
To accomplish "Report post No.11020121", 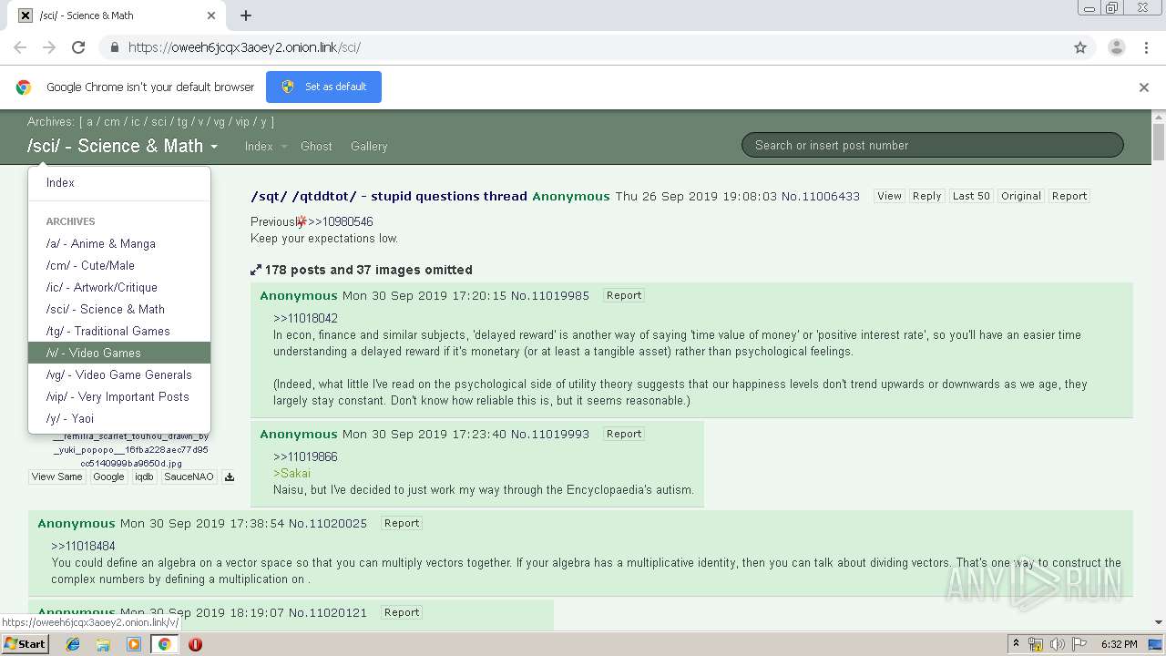I will pos(402,612).
